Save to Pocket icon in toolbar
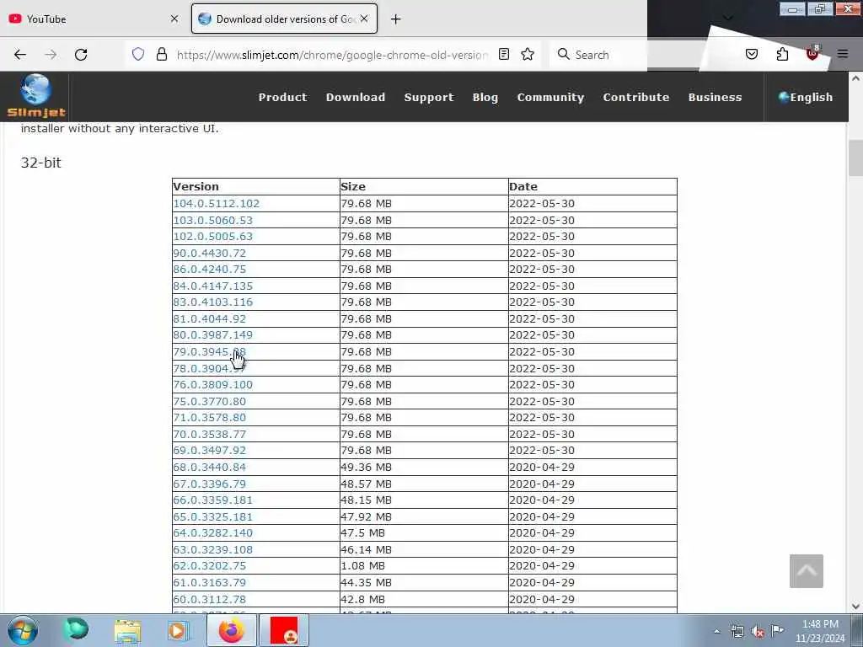863x647 pixels. point(752,54)
